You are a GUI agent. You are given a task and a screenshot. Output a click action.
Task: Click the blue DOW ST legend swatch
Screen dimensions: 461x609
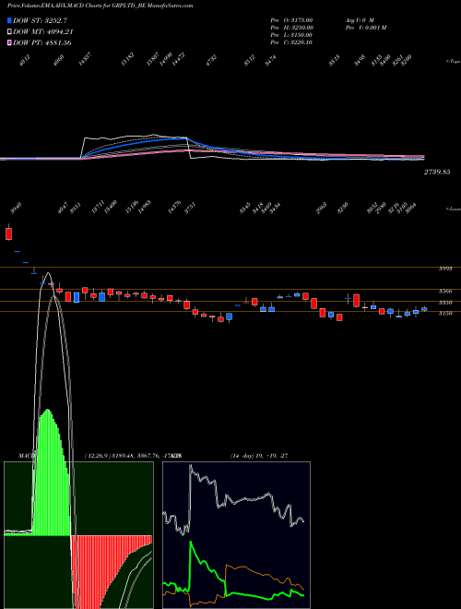10,20
